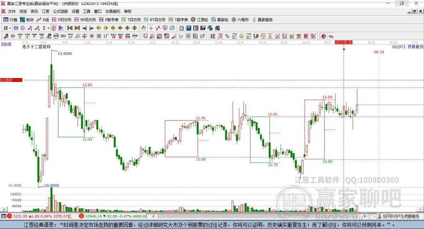
Task: Open the 资讯 menu
Action: coord(34,11)
